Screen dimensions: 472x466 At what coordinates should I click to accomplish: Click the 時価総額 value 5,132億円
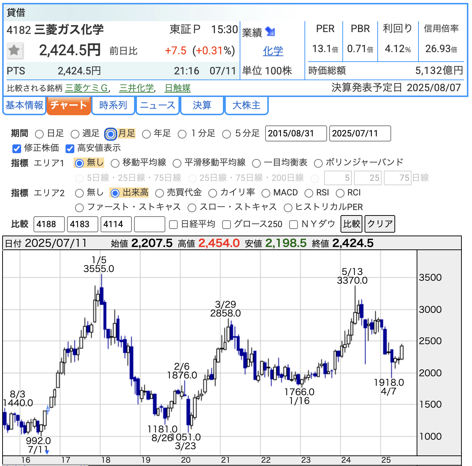[x=439, y=70]
